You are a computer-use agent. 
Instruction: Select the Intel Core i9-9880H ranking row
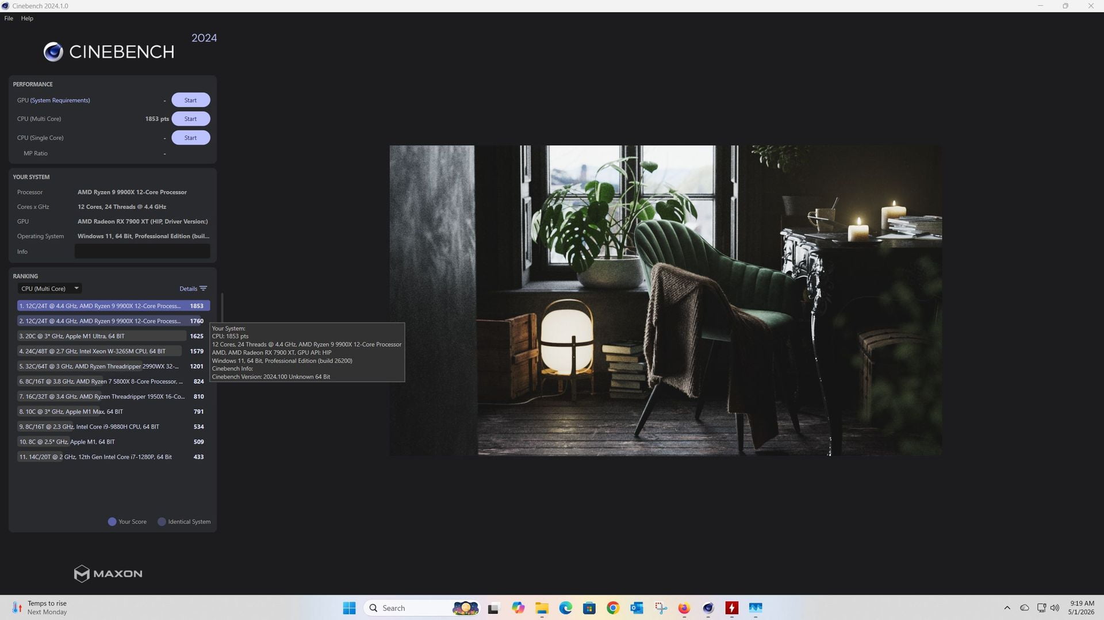pyautogui.click(x=113, y=427)
